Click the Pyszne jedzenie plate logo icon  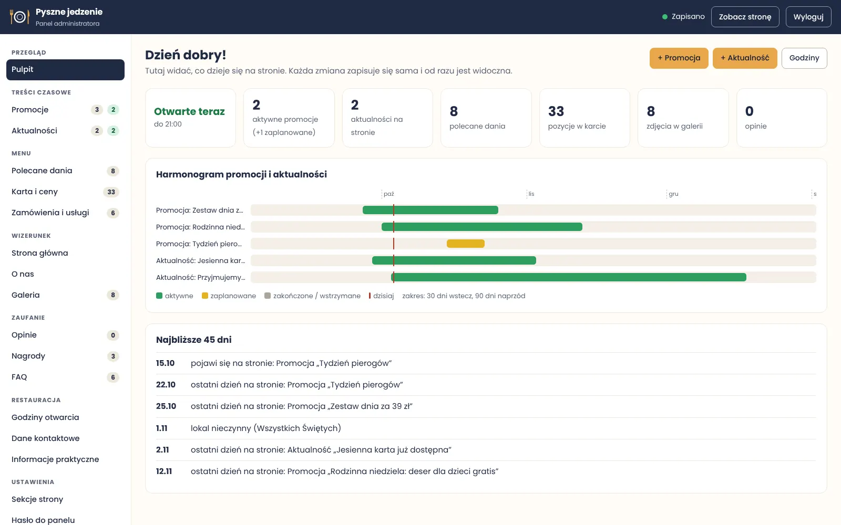click(x=19, y=17)
